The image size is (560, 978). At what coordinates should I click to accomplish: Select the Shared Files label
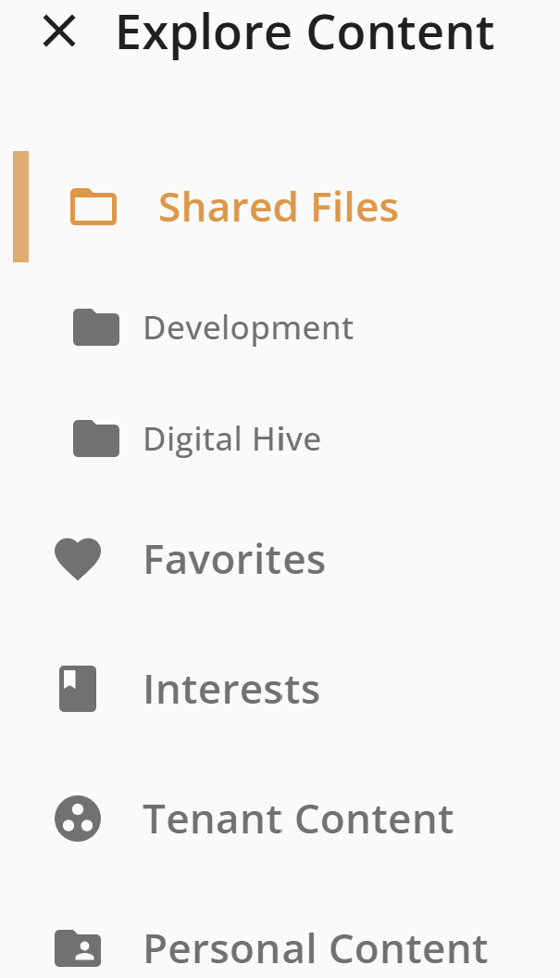pyautogui.click(x=279, y=207)
